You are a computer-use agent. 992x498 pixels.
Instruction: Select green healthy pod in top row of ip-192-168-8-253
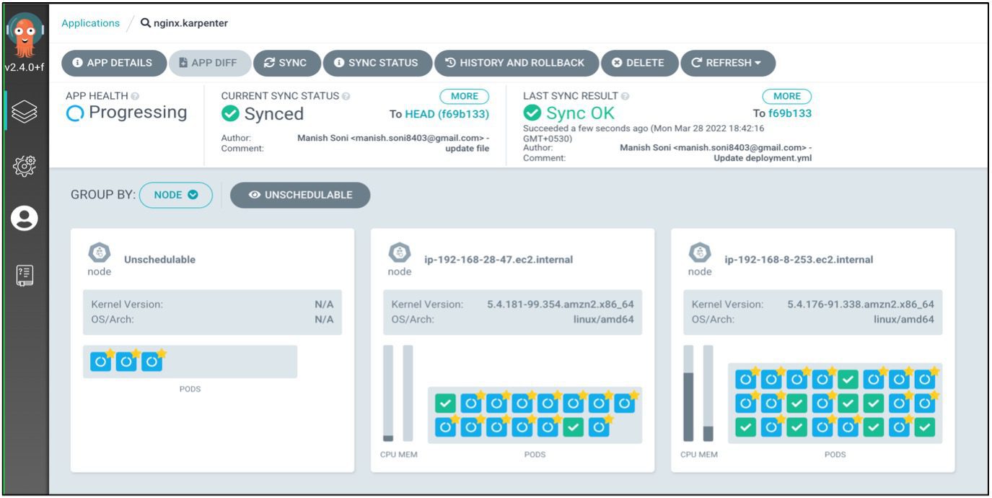pos(848,379)
